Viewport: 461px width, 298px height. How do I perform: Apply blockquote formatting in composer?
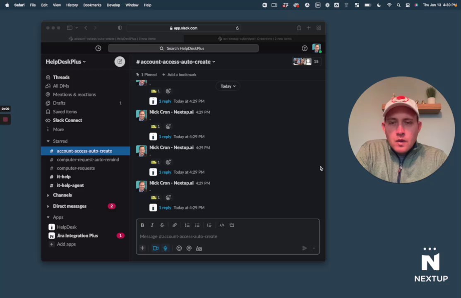[x=209, y=225]
